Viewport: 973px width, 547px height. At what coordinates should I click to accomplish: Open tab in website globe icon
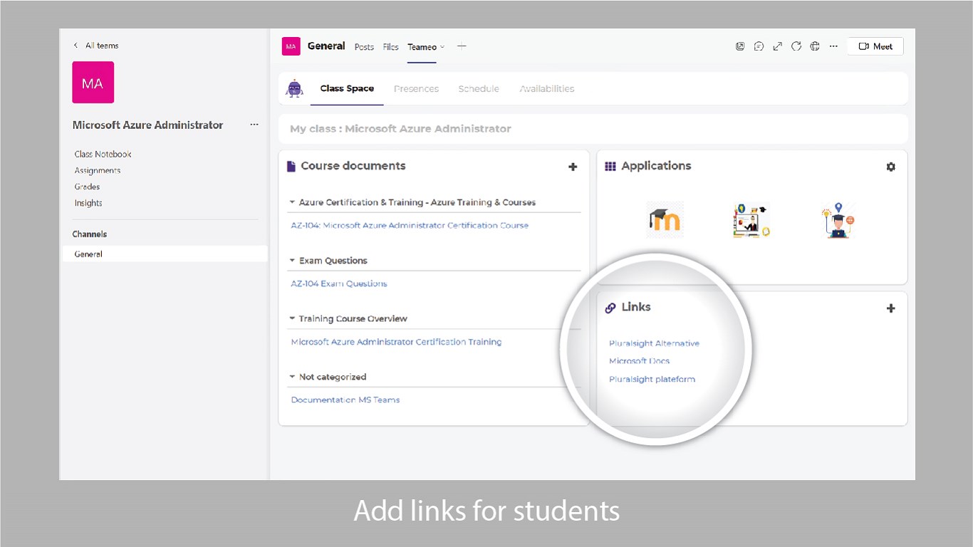pos(814,46)
